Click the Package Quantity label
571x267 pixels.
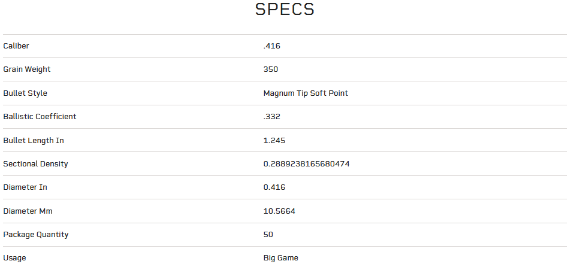click(x=36, y=235)
